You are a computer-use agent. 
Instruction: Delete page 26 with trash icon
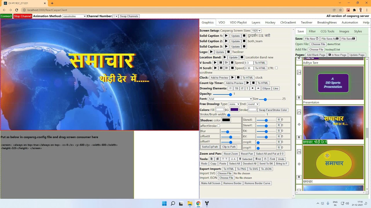click(299, 177)
